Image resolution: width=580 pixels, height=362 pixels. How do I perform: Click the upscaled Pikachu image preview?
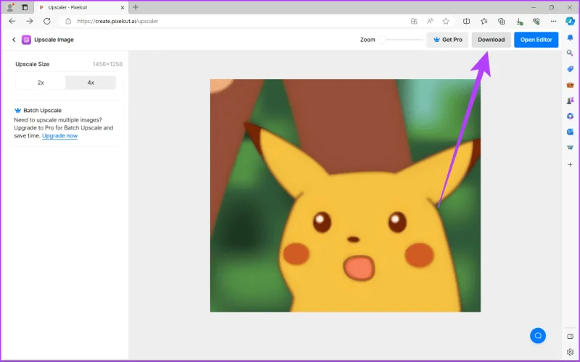pos(345,195)
